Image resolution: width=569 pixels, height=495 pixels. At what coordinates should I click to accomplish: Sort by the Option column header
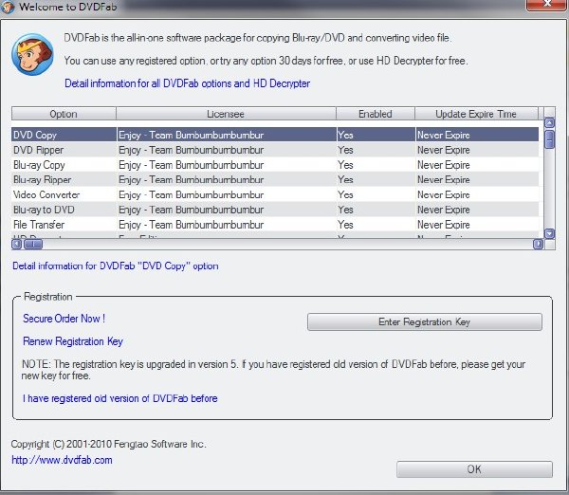[x=64, y=114]
